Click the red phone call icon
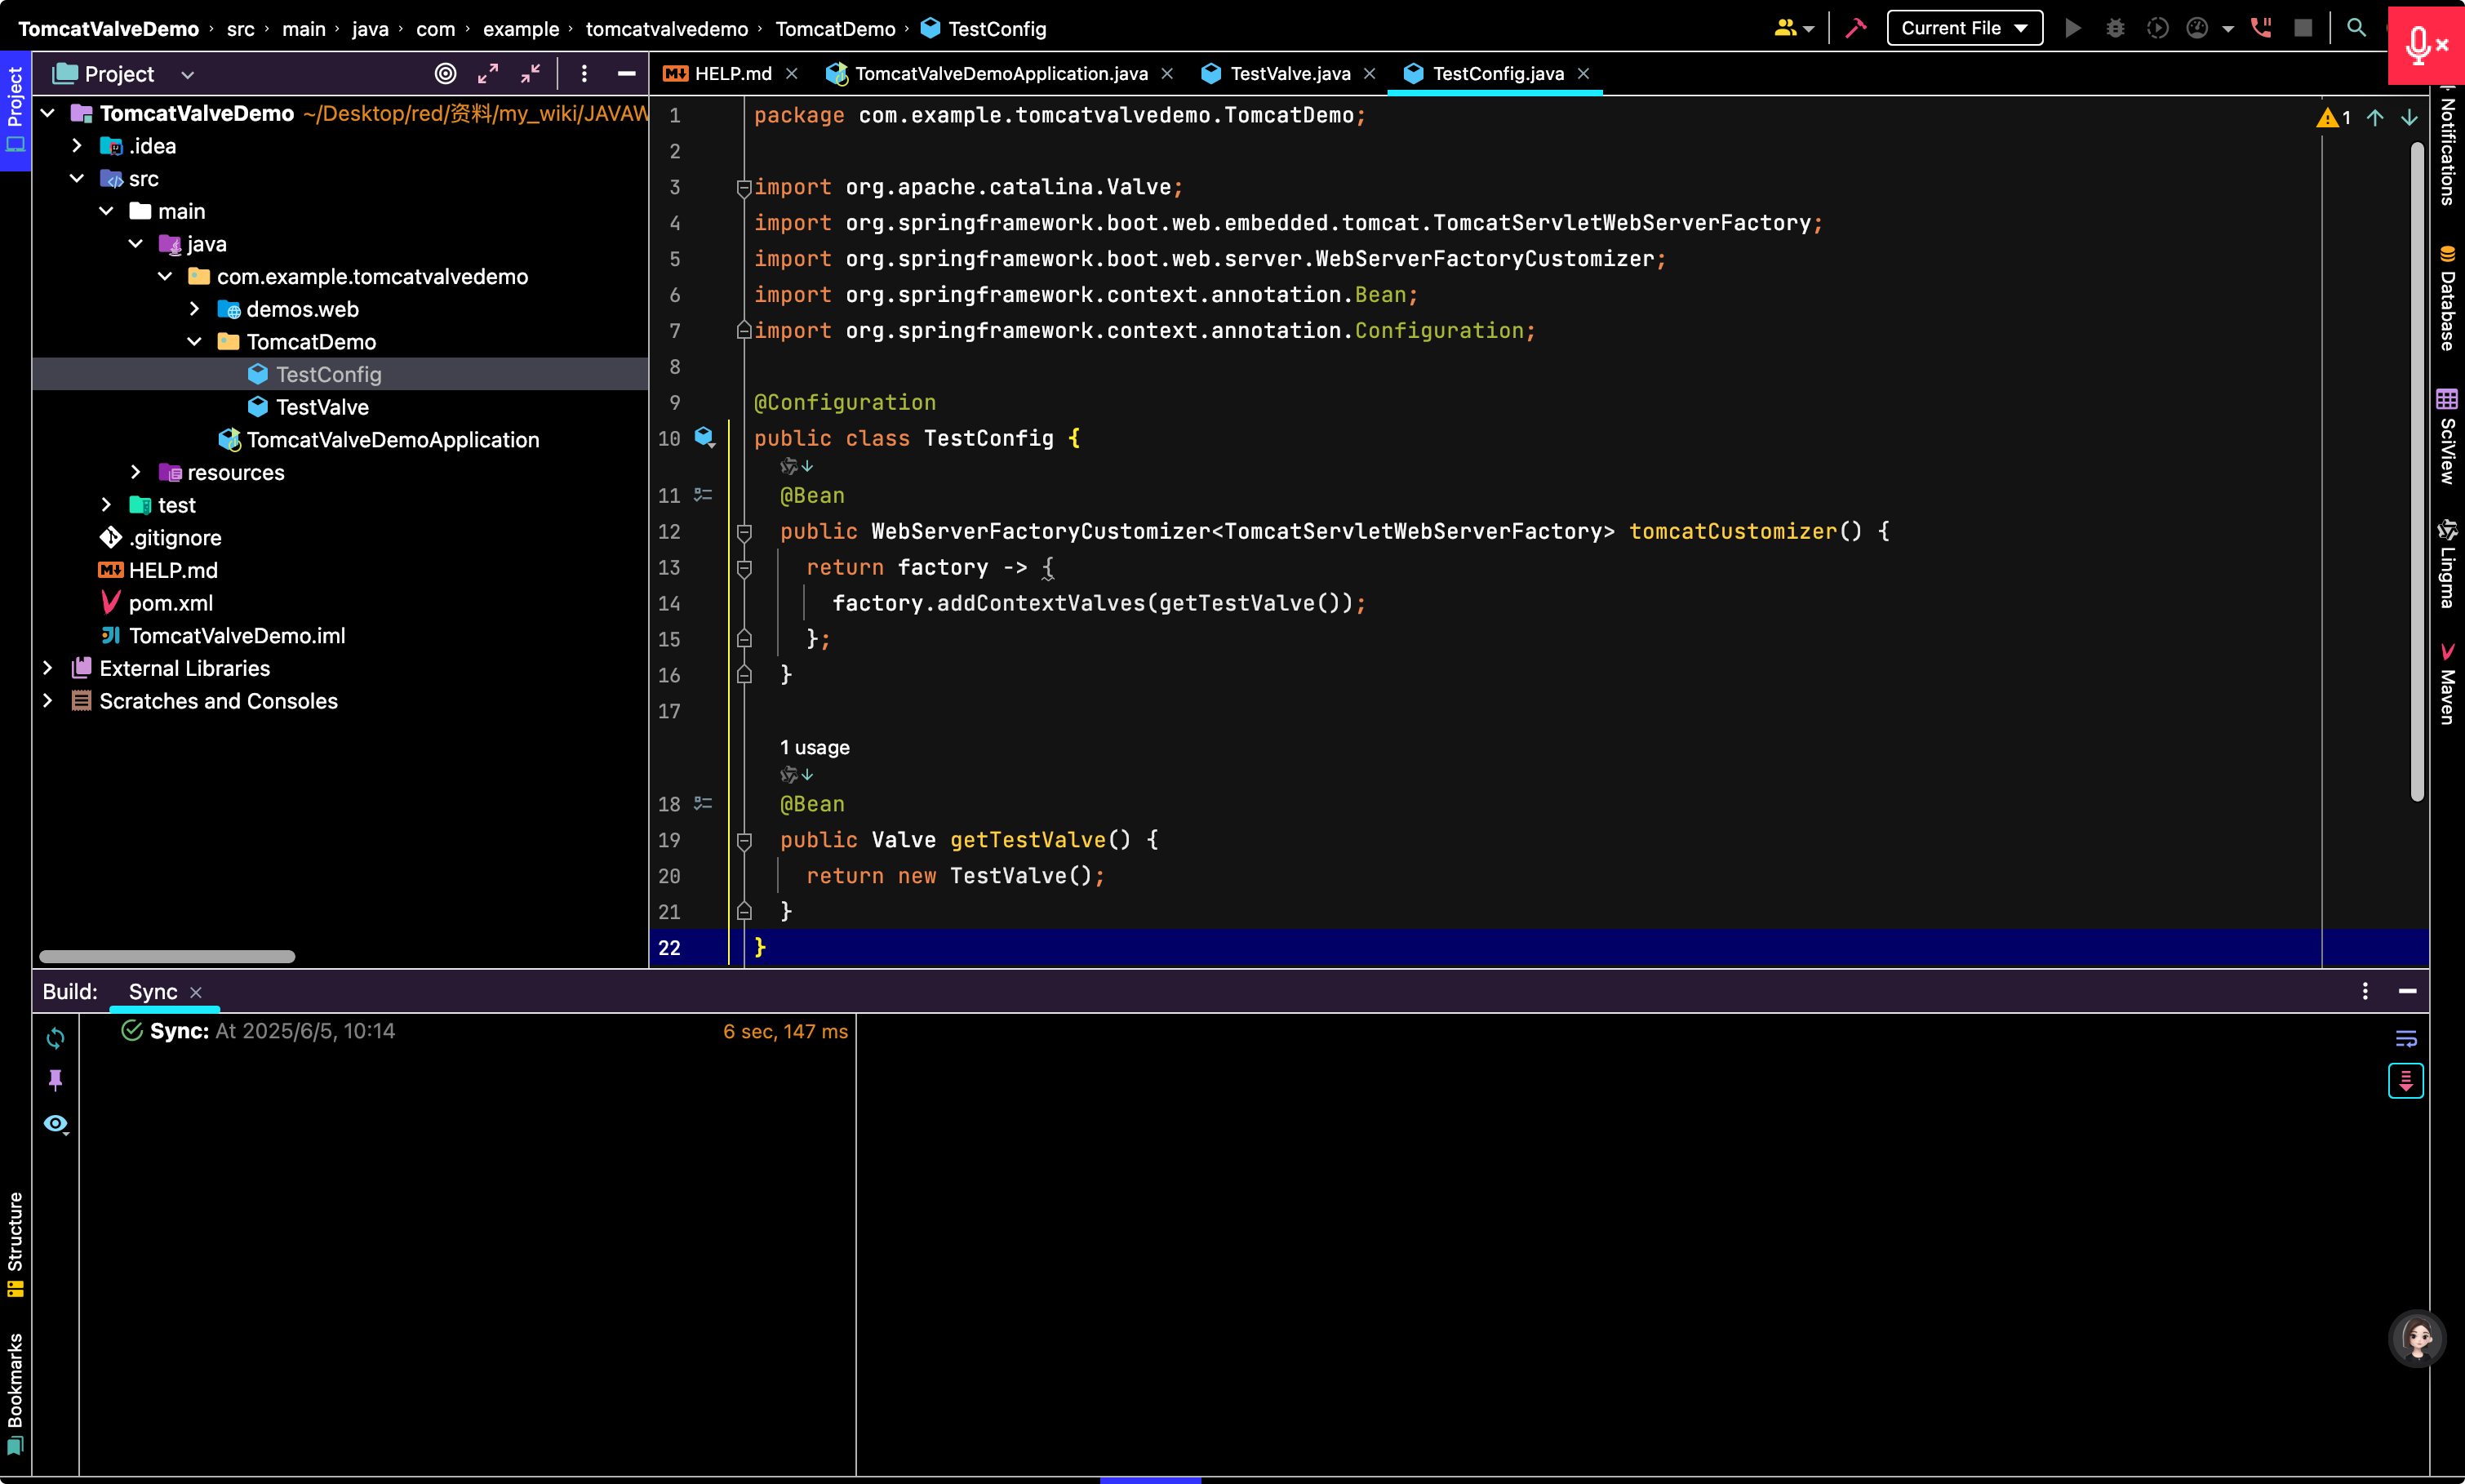This screenshot has height=1484, width=2465. pos(2261,28)
